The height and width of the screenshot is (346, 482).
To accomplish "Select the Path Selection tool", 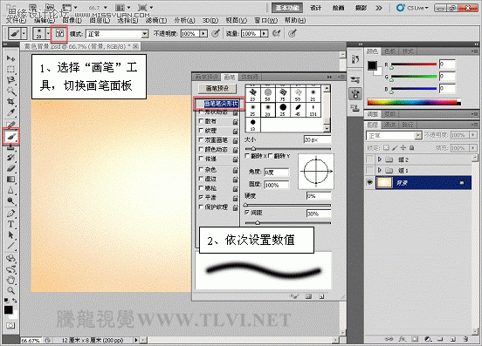I will pyautogui.click(x=10, y=235).
